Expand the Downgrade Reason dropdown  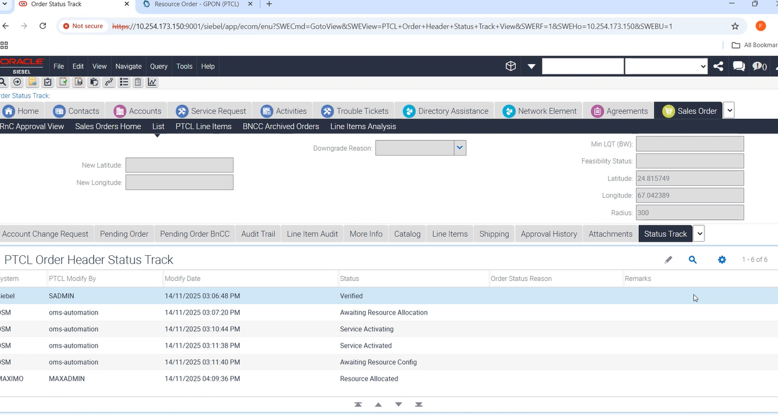coord(459,148)
